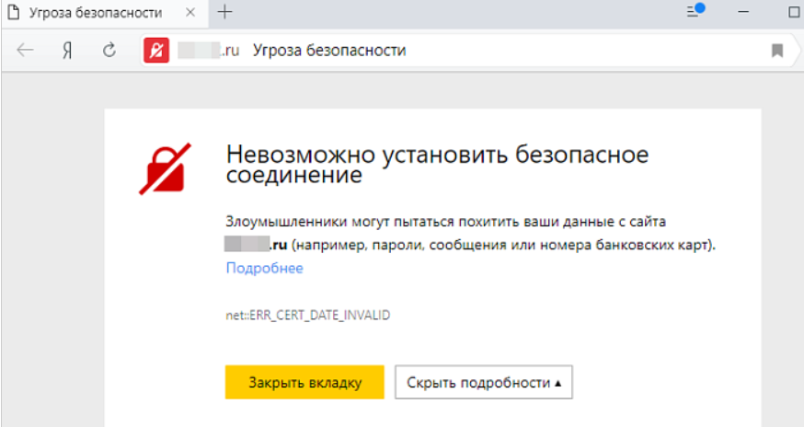Bookmark the page with the bookmark icon
The image size is (804, 427).
click(777, 51)
